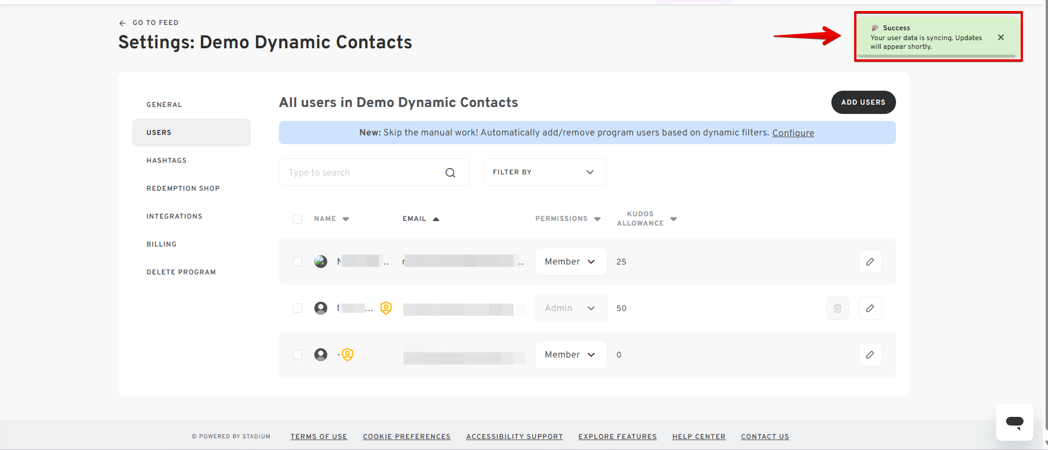The height and width of the screenshot is (450, 1048).
Task: Go to the Redemption Shop section
Action: tap(183, 188)
